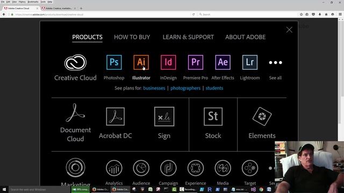The height and width of the screenshot is (193, 344).
Task: Open the Bookmarks menu in Firefox
Action: (33, 2)
